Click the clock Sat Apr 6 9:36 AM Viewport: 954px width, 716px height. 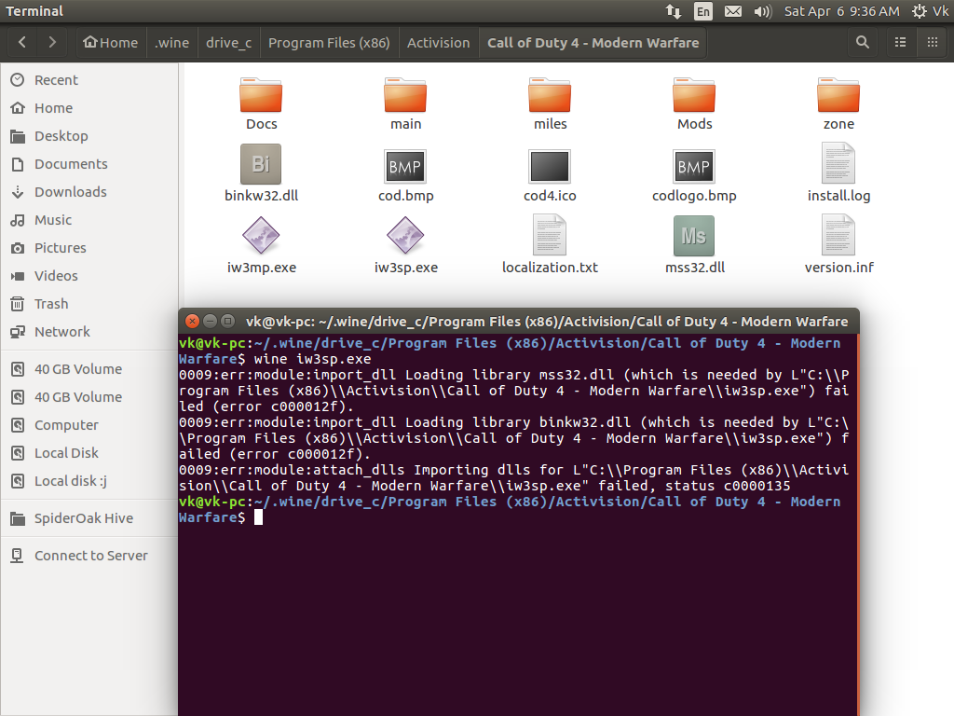[841, 11]
